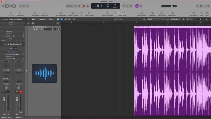Open the LCD display mode dropdown arrow
Image resolution: width=211 pixels, height=119 pixels.
point(119,6)
